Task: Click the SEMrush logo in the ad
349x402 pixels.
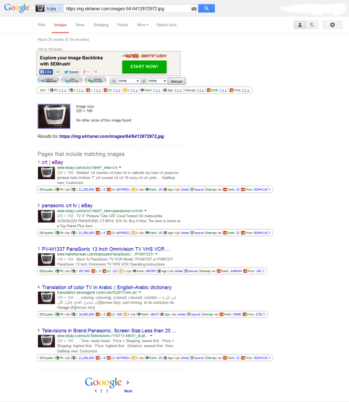Action: click(144, 56)
